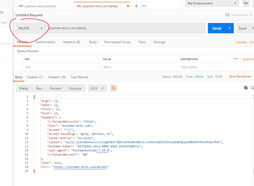
Task: Click the Trash item in the sidebar
Action: (4, 22)
